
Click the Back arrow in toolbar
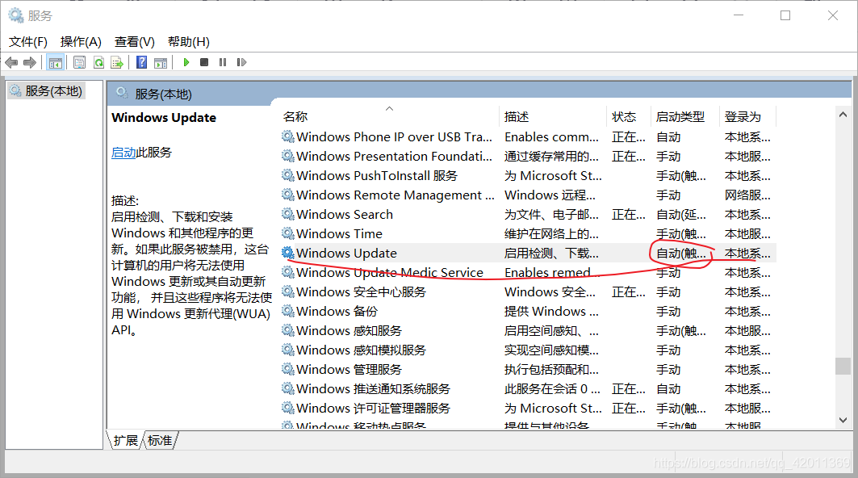click(11, 62)
